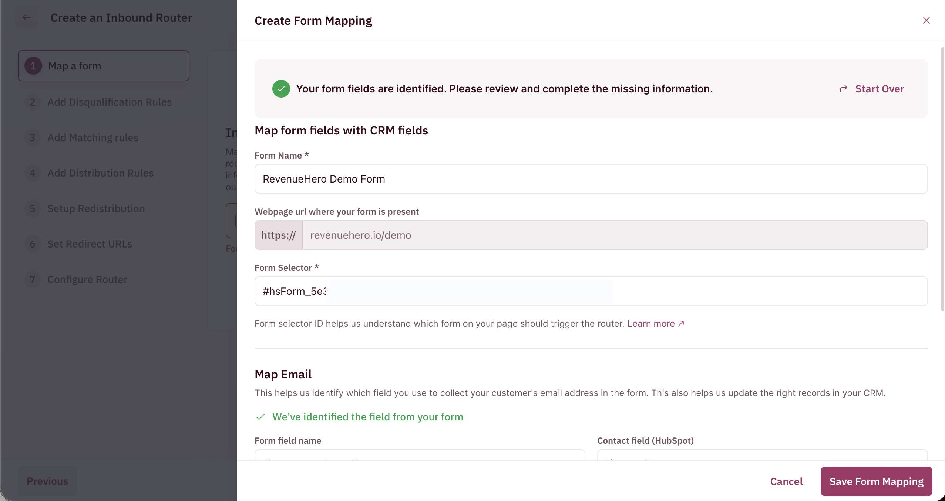The image size is (945, 501).
Task: Click the webpage URL input field
Action: pyautogui.click(x=615, y=235)
